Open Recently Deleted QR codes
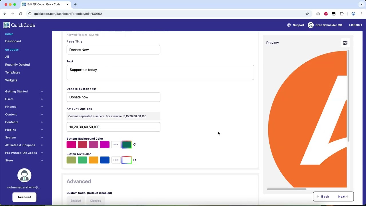 pyautogui.click(x=17, y=65)
